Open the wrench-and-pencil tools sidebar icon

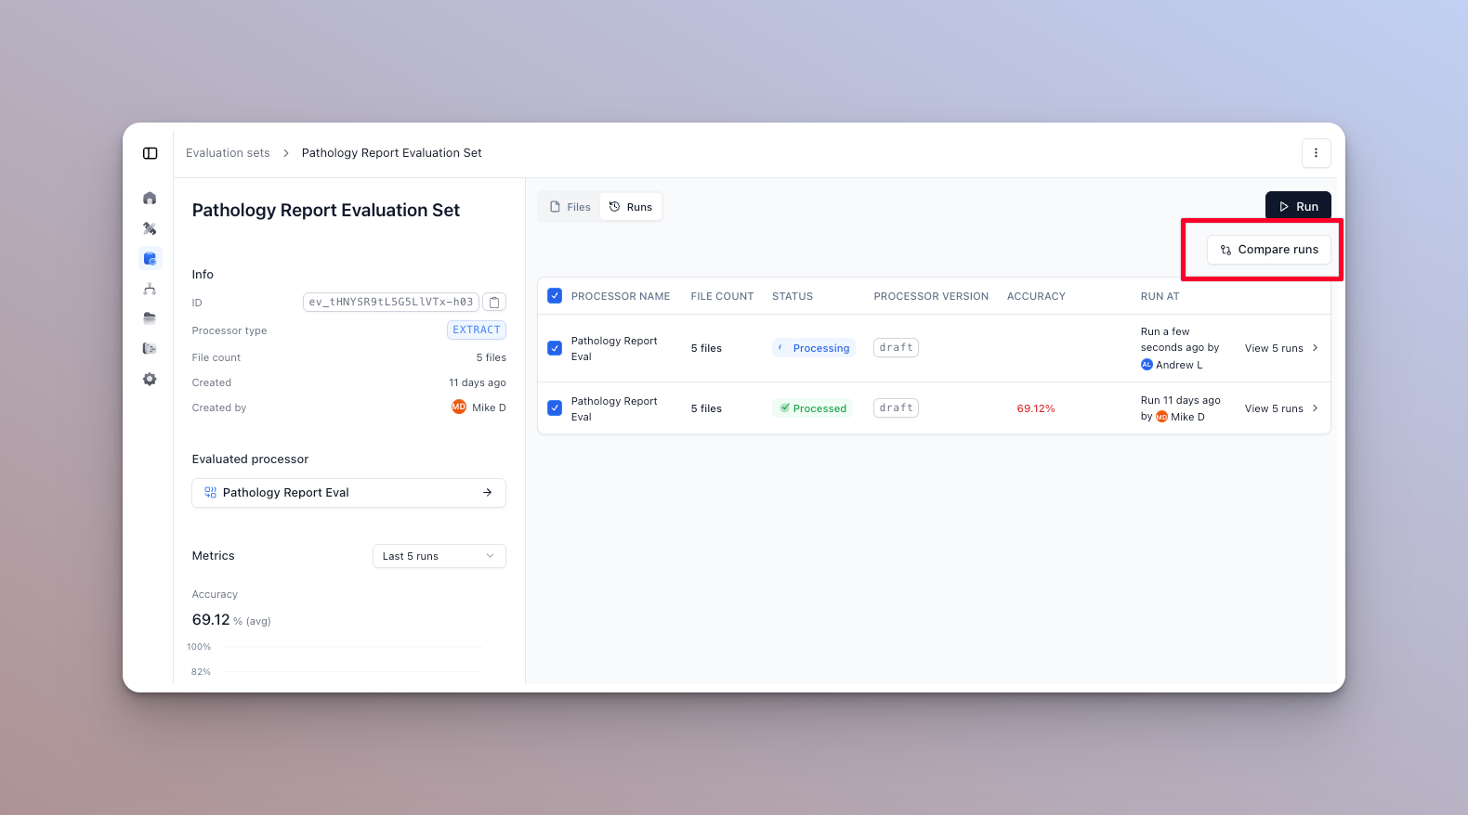click(x=150, y=228)
